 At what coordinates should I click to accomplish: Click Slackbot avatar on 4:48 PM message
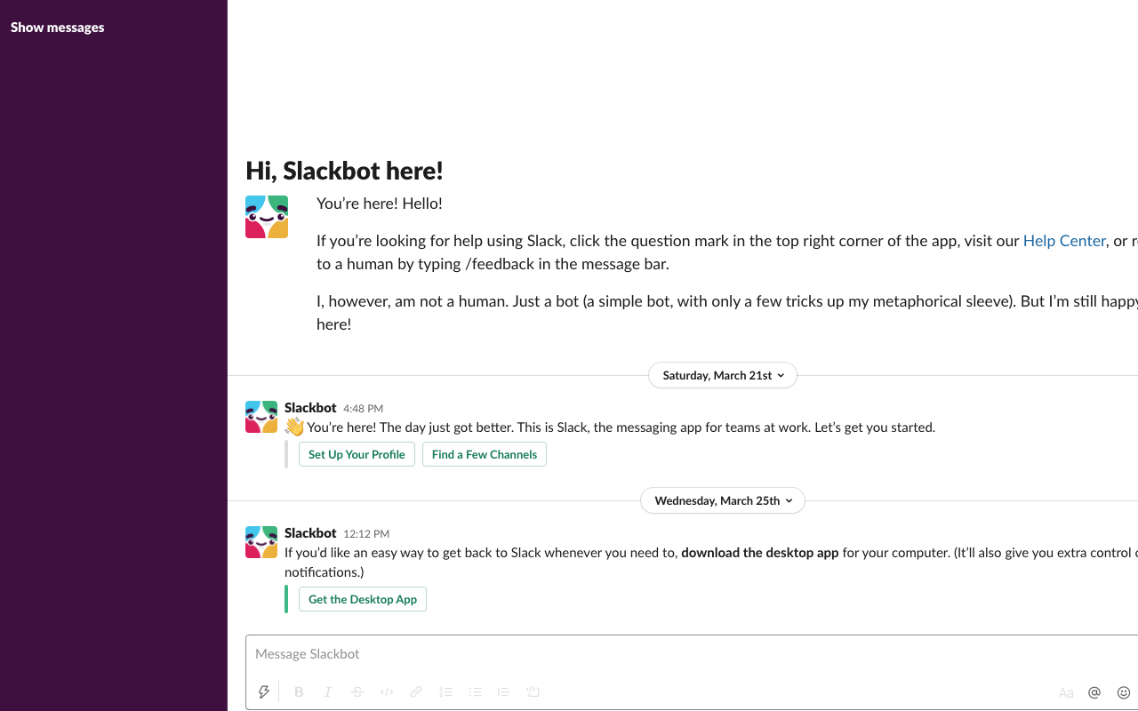click(x=261, y=417)
